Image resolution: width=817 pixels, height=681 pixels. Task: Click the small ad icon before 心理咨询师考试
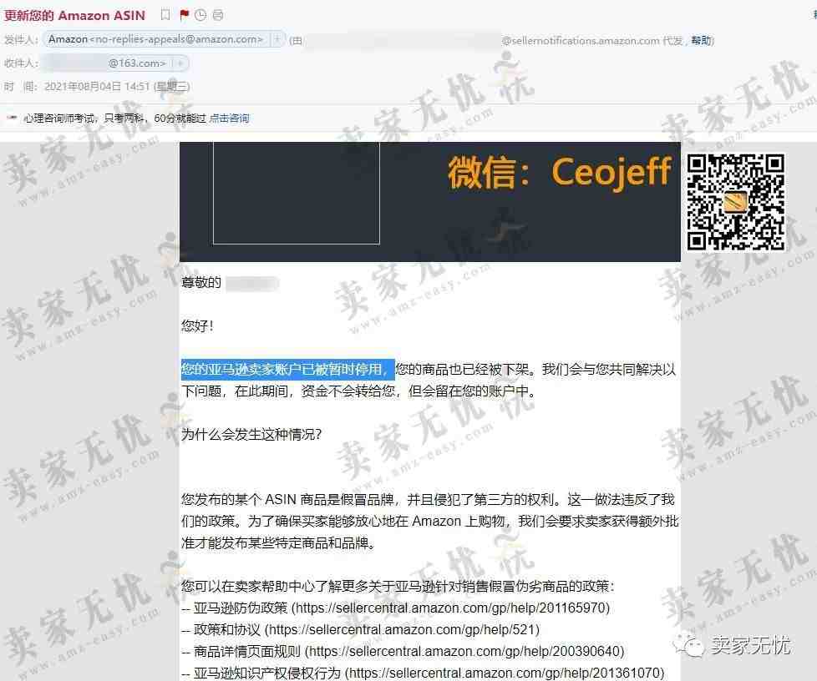12,118
